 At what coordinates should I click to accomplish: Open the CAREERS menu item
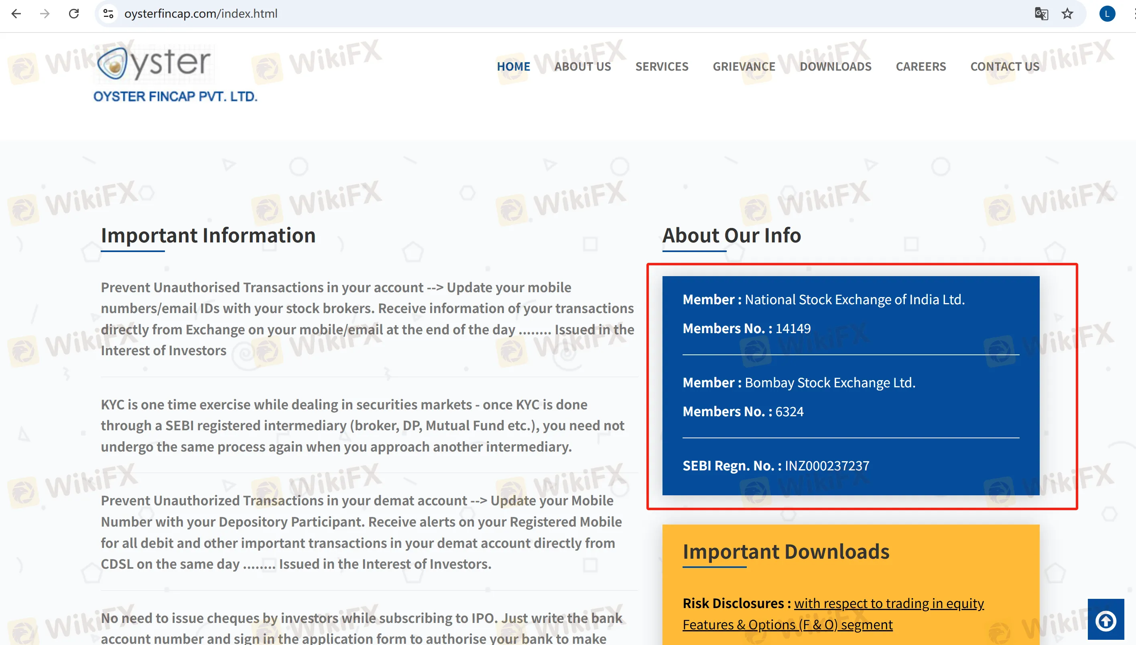921,67
